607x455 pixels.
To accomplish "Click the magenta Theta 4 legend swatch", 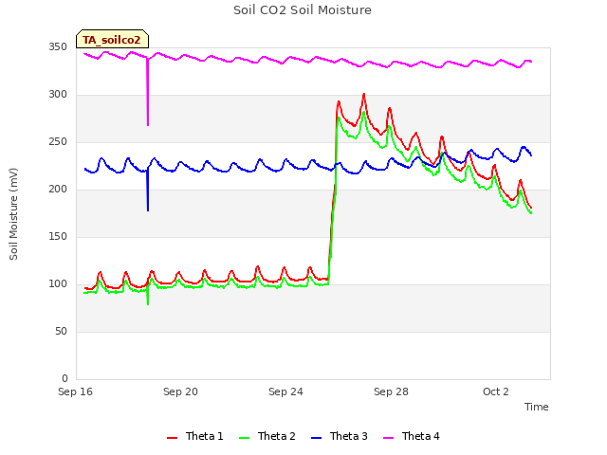I will click(388, 438).
